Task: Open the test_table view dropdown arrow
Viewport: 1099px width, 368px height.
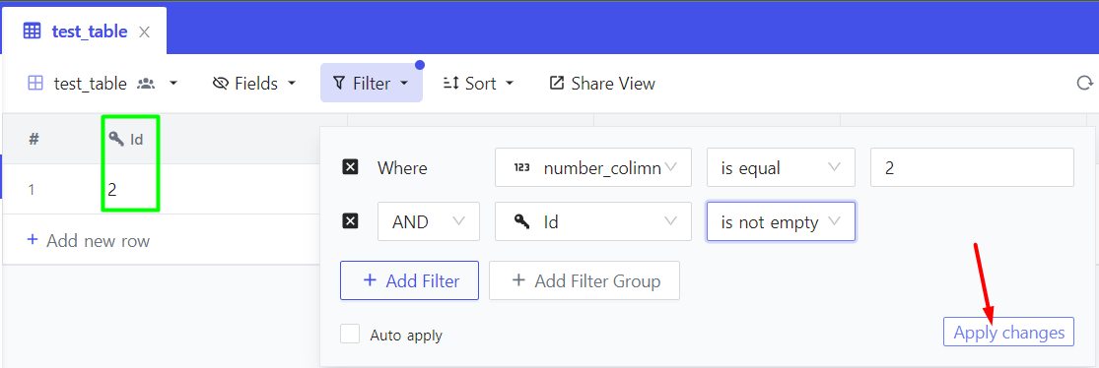Action: 173,84
